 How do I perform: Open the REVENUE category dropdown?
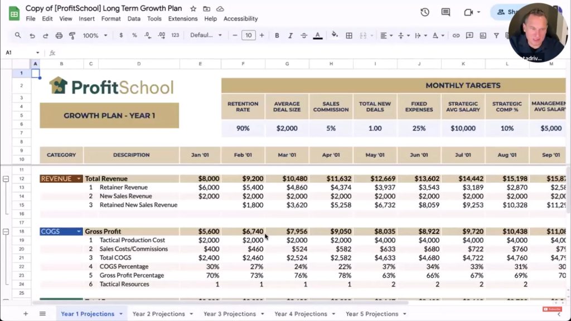[x=79, y=179]
